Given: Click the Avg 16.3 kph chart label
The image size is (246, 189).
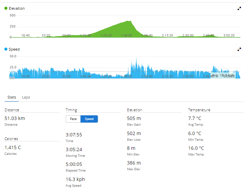Looking at the screenshot, I should (x=223, y=75).
